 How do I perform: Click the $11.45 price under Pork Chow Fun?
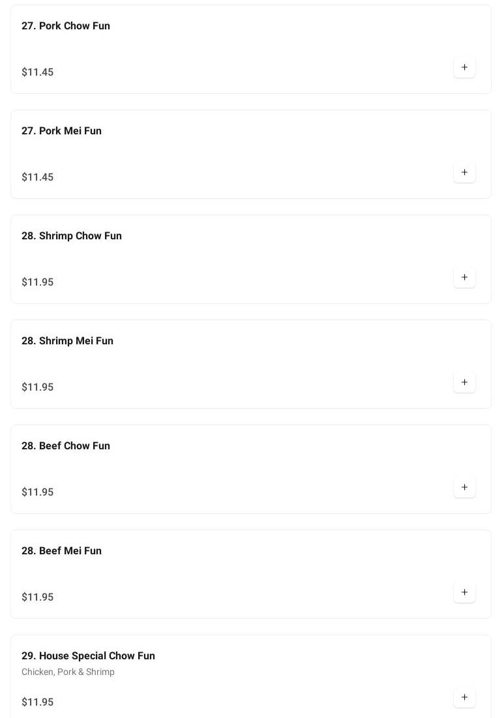(x=38, y=72)
